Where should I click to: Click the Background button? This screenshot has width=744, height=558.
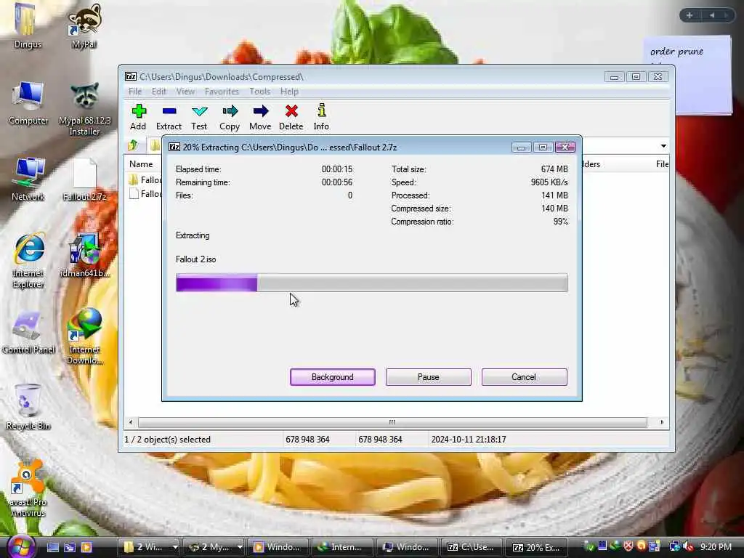click(333, 377)
